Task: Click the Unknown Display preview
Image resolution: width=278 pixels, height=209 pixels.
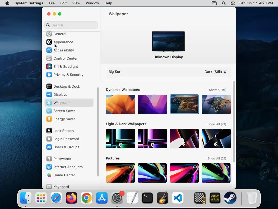Action: (x=168, y=42)
